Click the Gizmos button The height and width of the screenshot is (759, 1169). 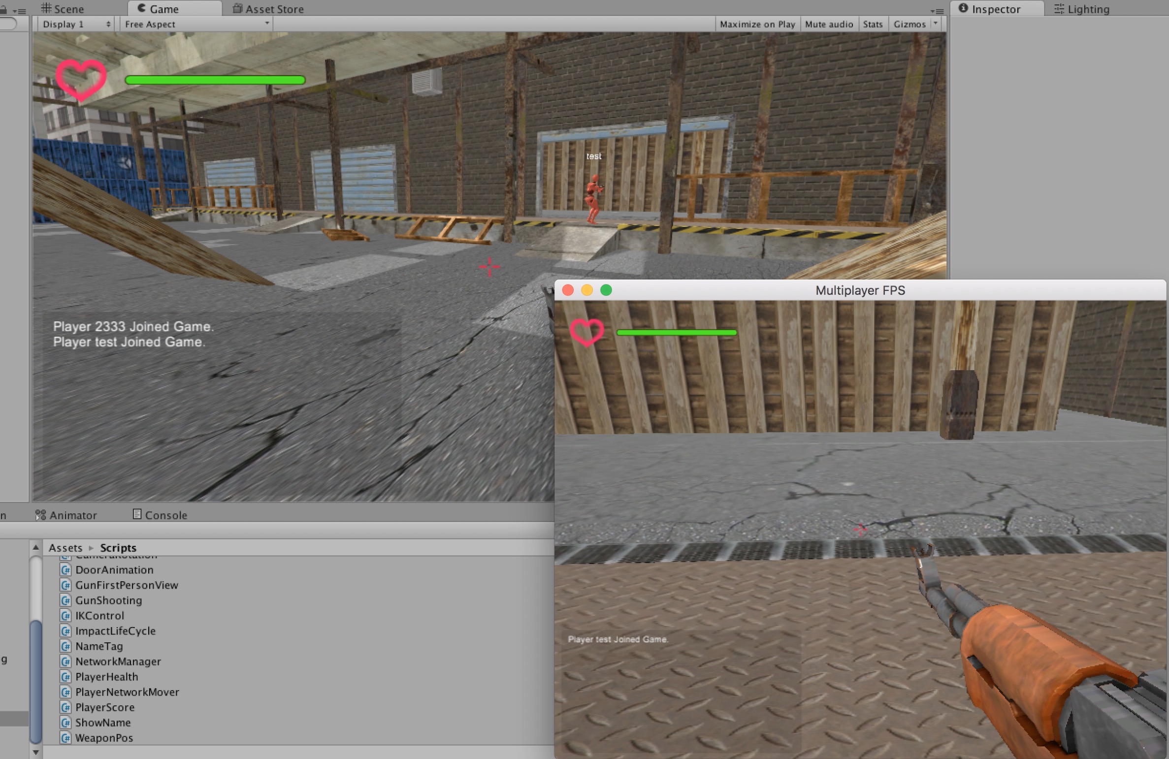[x=909, y=24]
